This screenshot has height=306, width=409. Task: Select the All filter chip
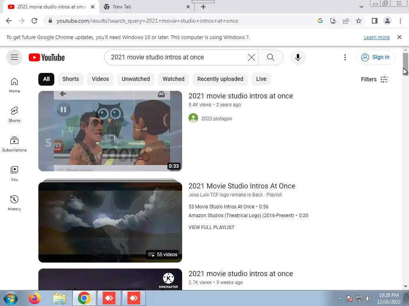coord(46,79)
